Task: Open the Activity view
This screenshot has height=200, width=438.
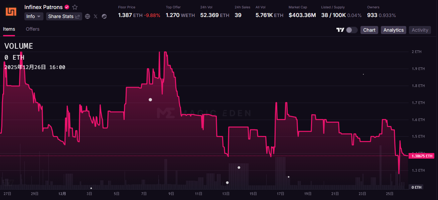Action: [420, 30]
